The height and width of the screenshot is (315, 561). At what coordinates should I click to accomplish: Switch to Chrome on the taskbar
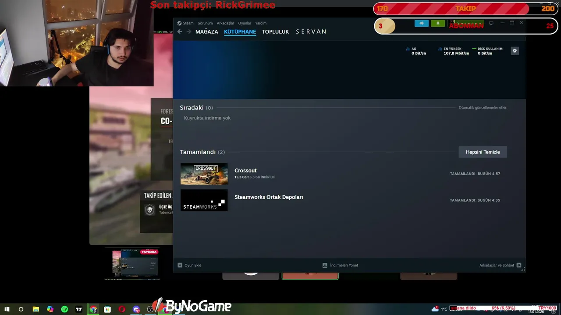click(93, 309)
